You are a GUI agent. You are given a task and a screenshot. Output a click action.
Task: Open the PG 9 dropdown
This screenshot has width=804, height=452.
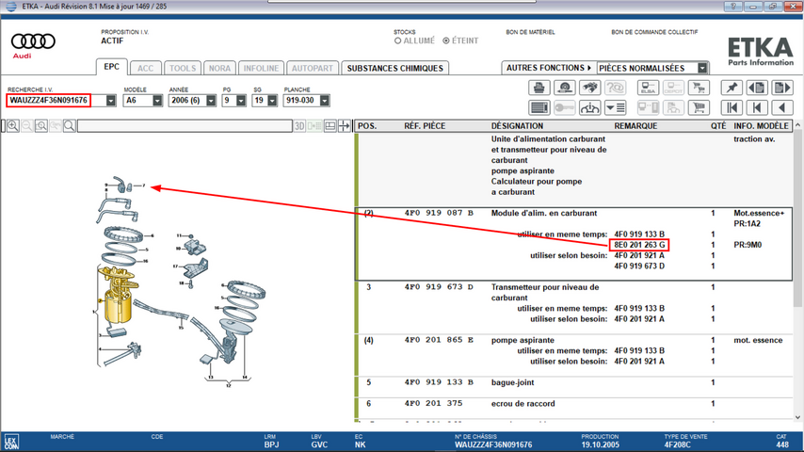coord(241,101)
